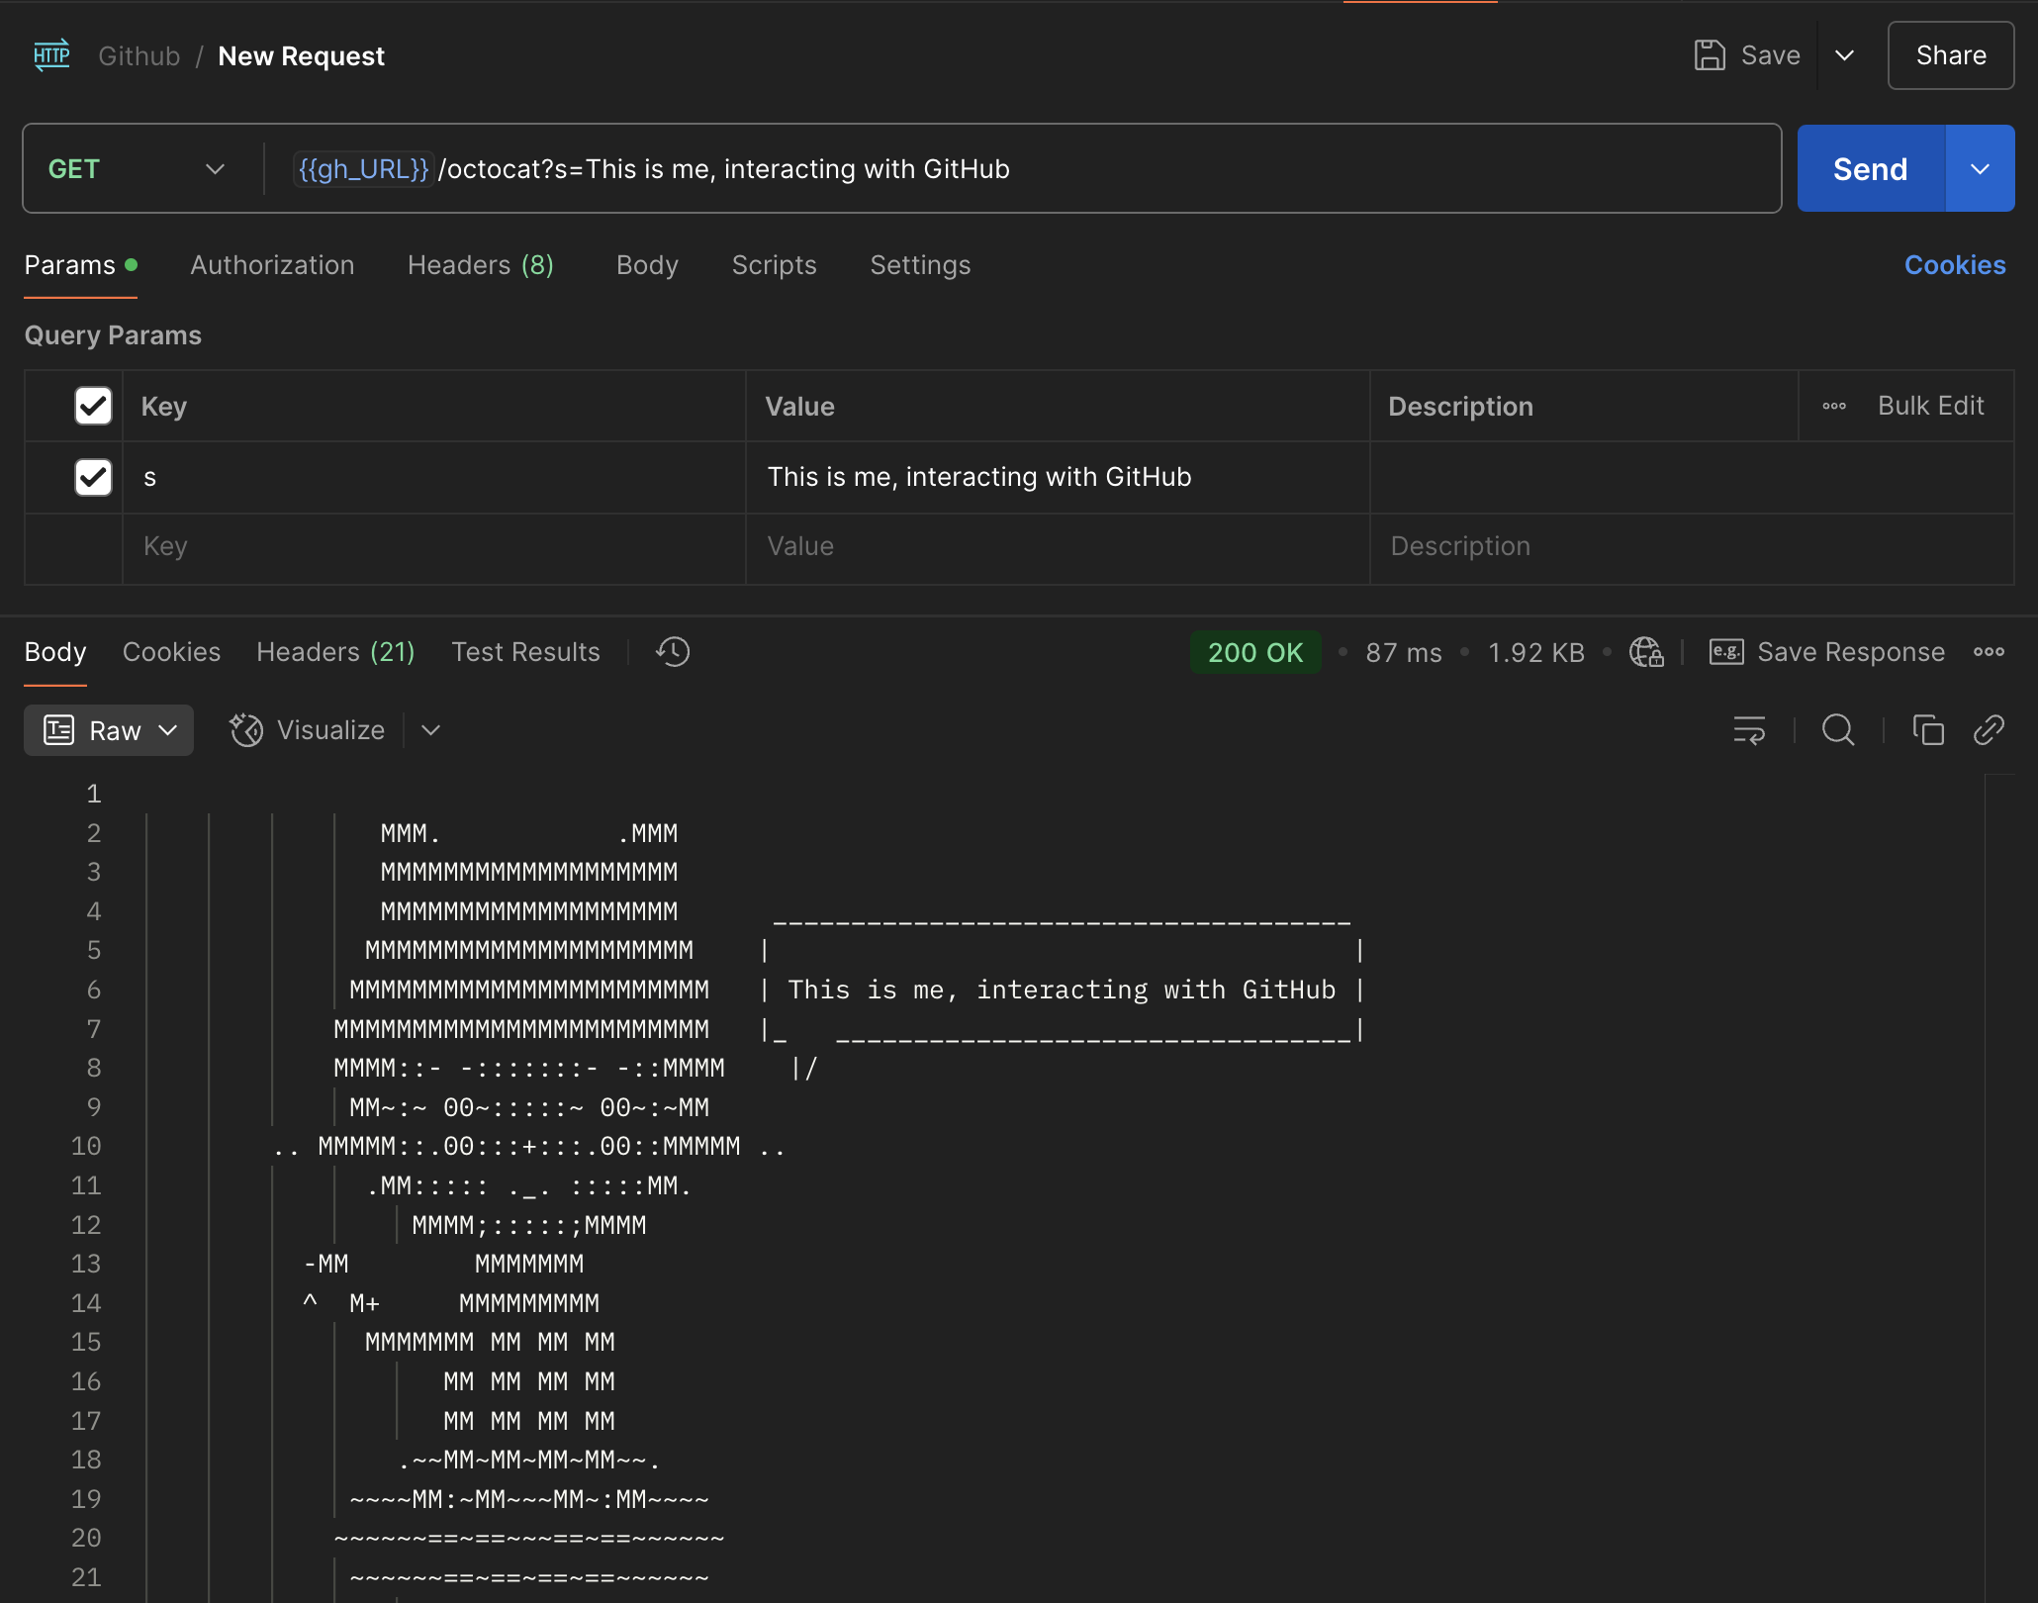Open the Cookies link

(x=1954, y=265)
